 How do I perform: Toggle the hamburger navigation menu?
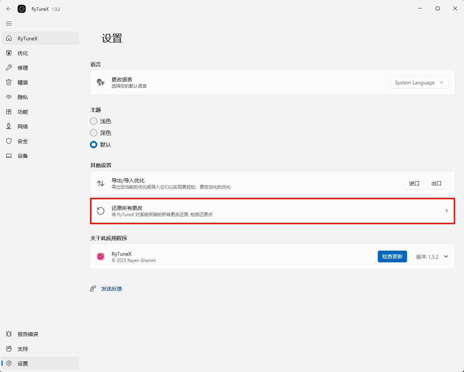point(9,23)
